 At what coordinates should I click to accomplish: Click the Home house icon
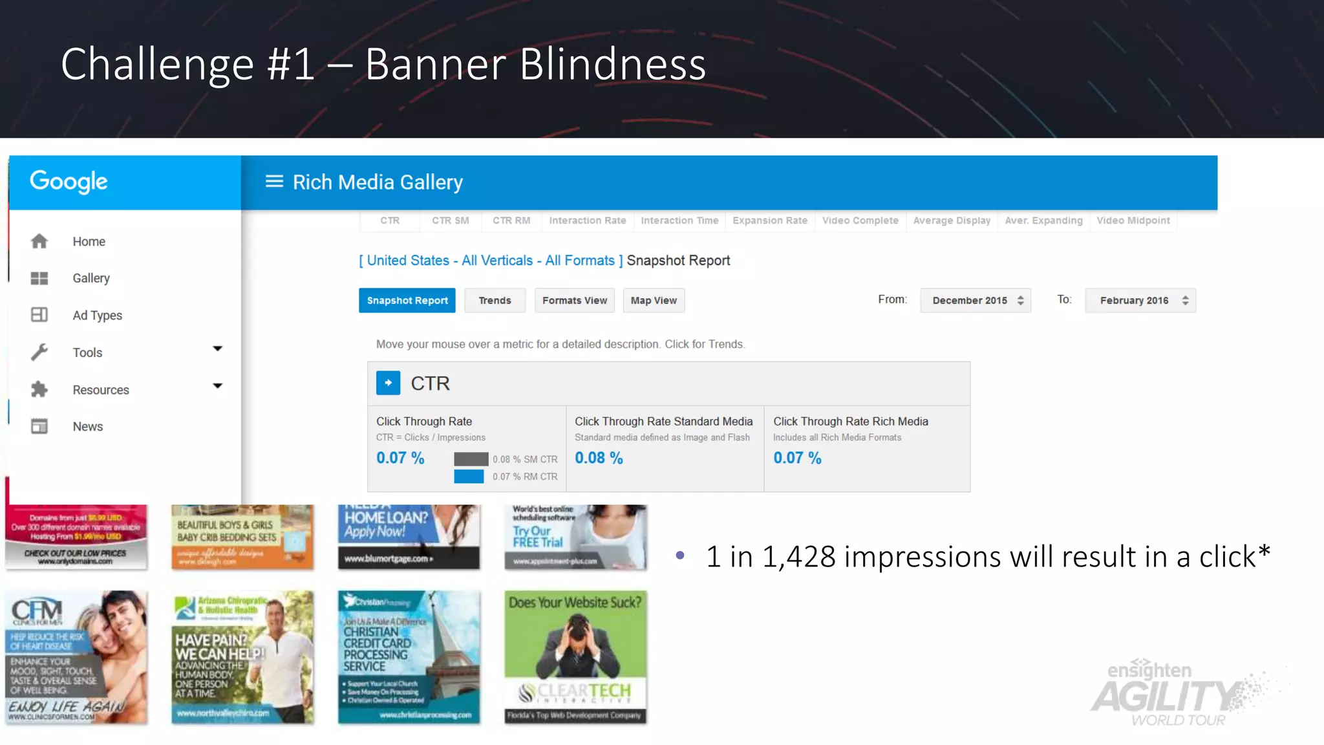[x=39, y=241]
